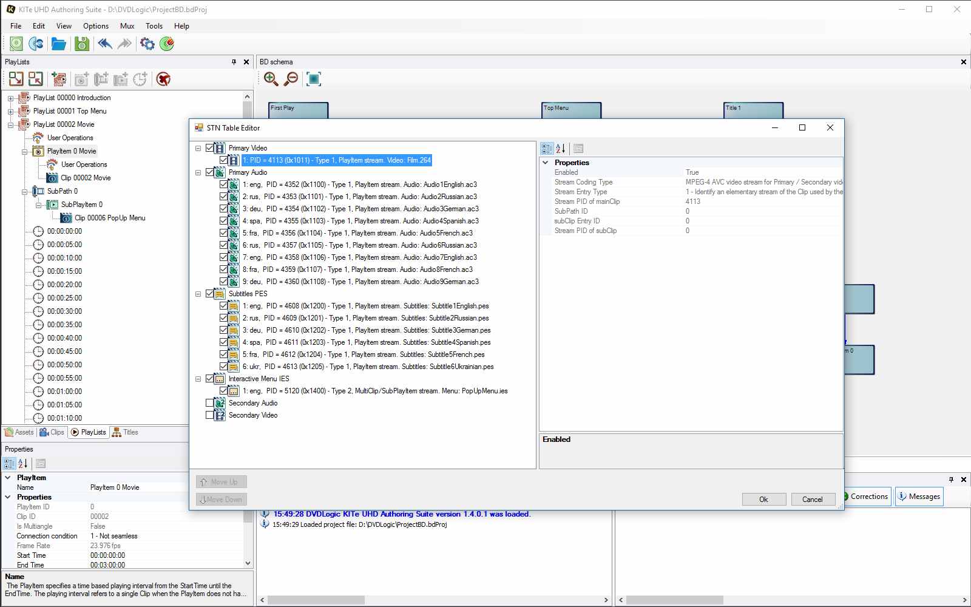Click the alphabetical sort icon in STN editor
The height and width of the screenshot is (607, 971).
561,148
